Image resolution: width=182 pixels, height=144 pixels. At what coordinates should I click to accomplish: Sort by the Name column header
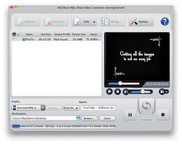(29, 34)
